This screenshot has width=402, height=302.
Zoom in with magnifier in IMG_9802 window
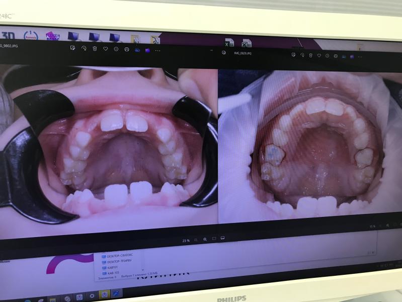pos(205,239)
